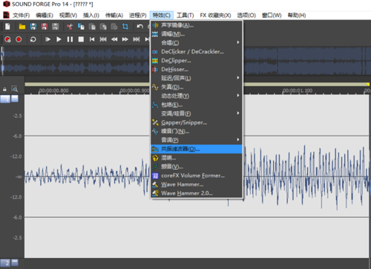Expand the 变调/哇音(F) submenu
The width and height of the screenshot is (371, 269).
(x=197, y=113)
